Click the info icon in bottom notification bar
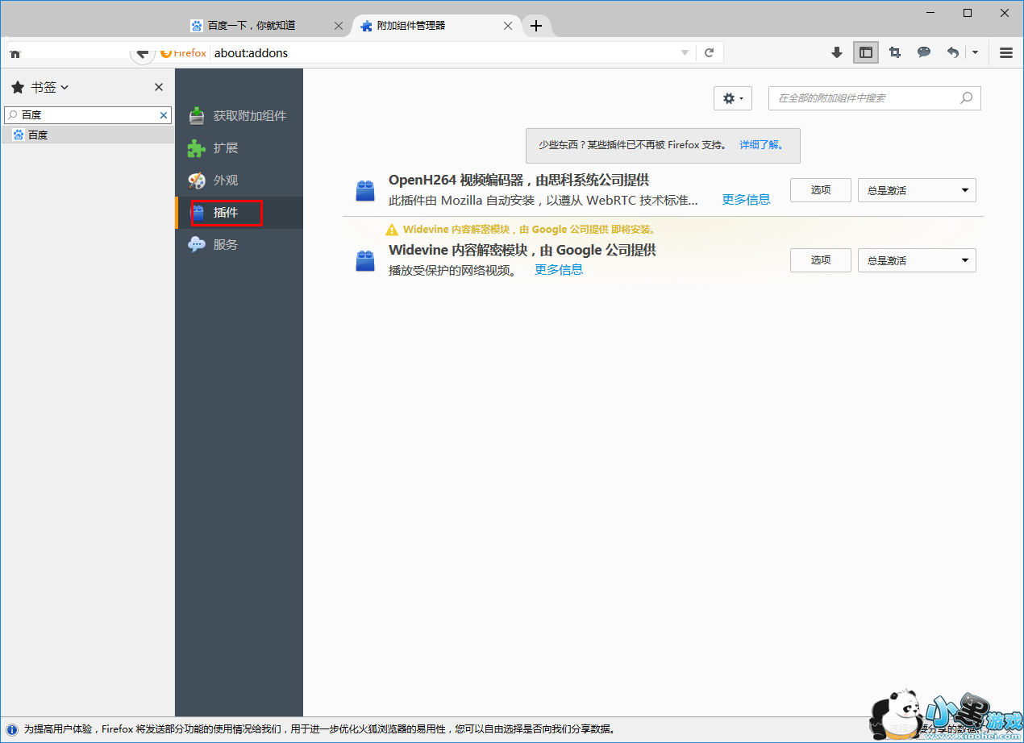Screen dimensions: 1024x743 [x=12, y=729]
